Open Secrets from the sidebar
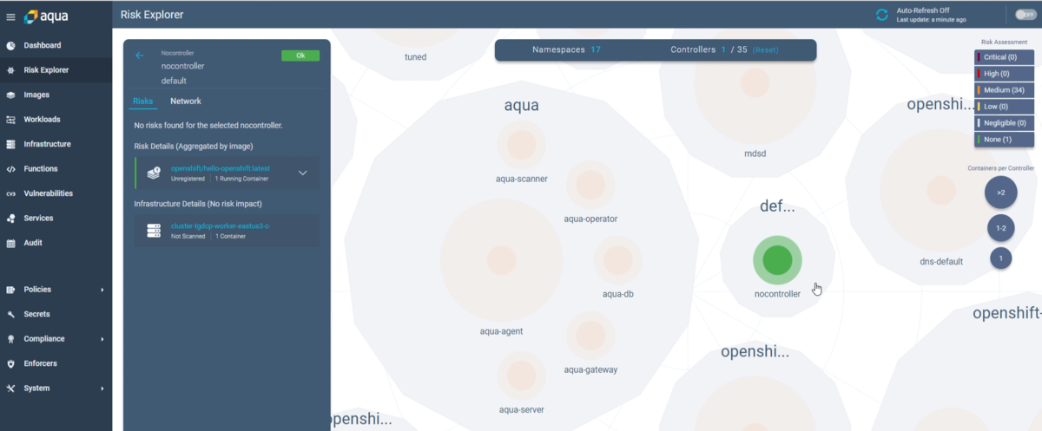 pyautogui.click(x=37, y=314)
